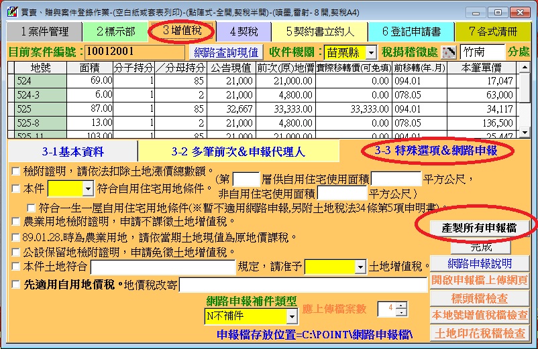Expand the 網路申報補件類型 dropdown

click(x=291, y=316)
